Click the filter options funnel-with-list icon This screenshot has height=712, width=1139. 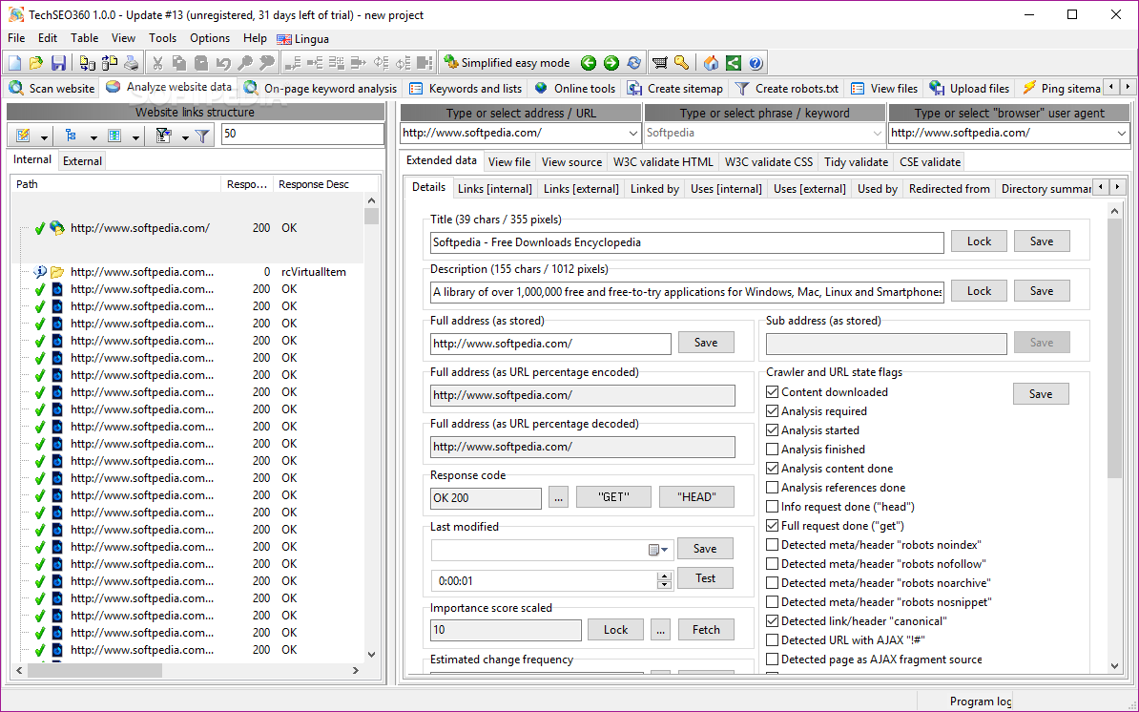click(x=163, y=136)
